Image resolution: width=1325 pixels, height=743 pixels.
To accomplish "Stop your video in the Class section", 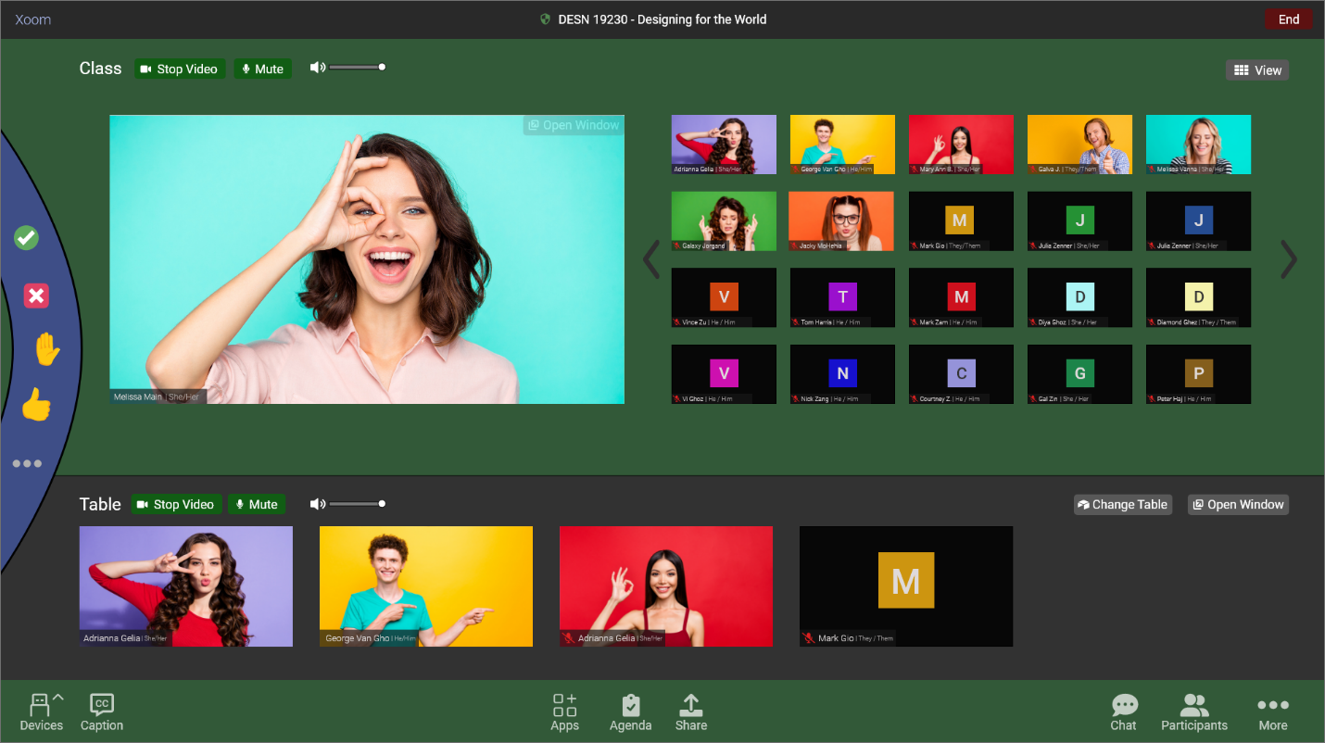I will [x=180, y=68].
